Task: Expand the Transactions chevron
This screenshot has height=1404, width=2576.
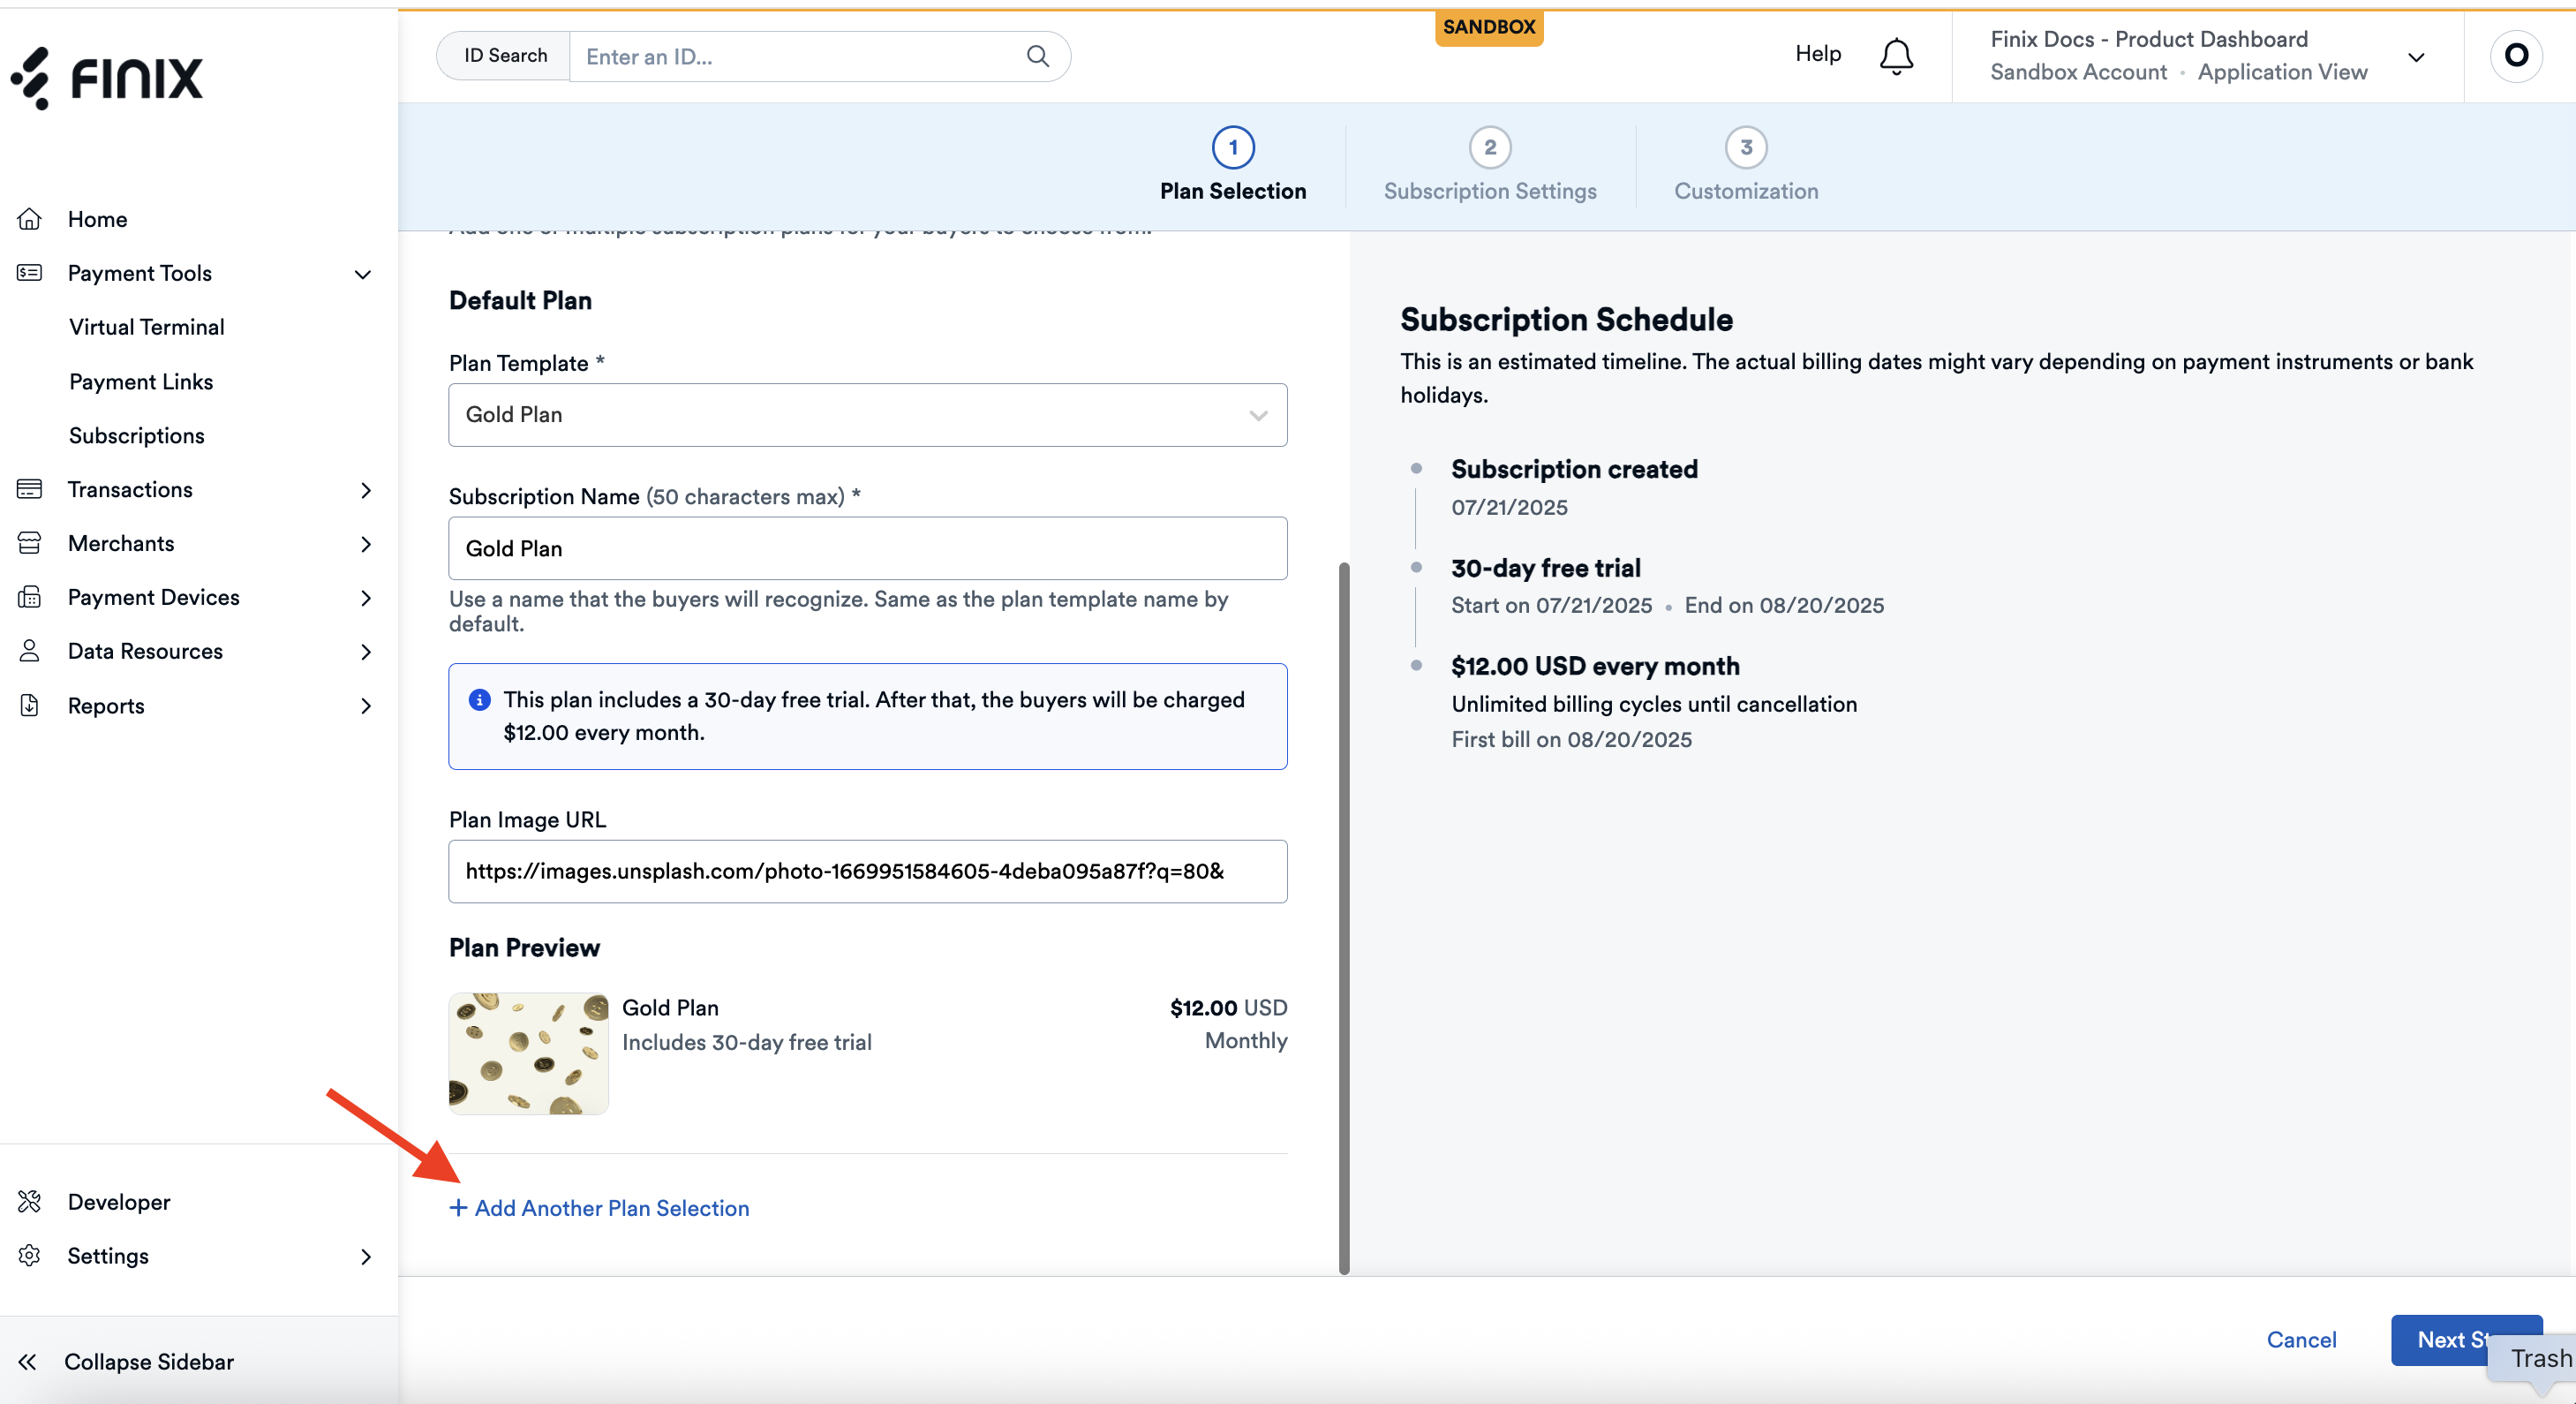Action: click(366, 490)
